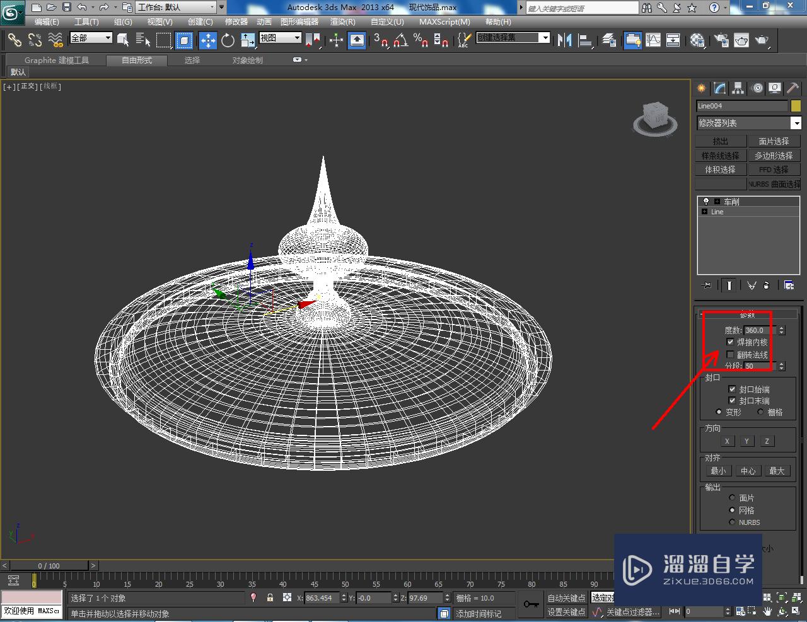Viewport: 807px width, 622px height.
Task: Toggle the Window/Crossing selection icon
Action: coord(184,40)
